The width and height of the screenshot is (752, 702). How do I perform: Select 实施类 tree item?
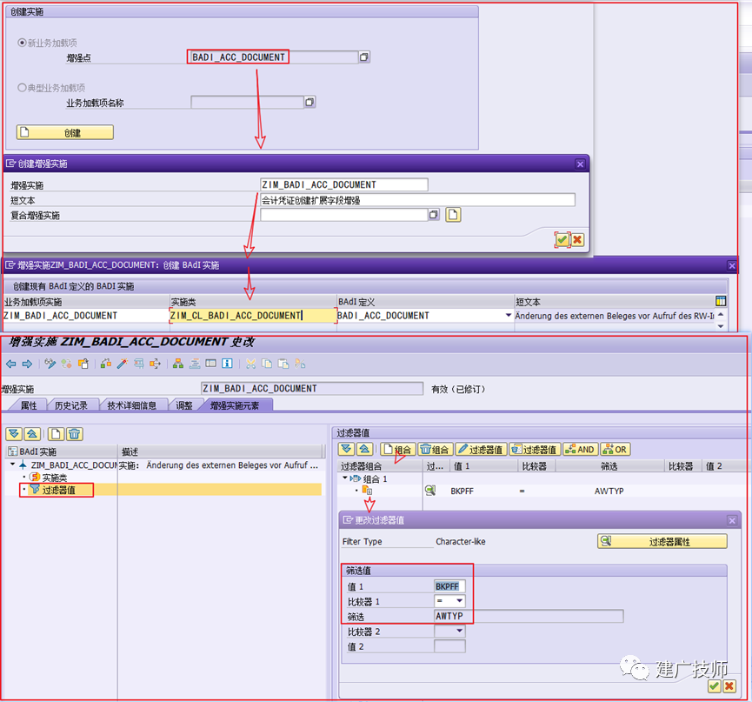point(54,478)
